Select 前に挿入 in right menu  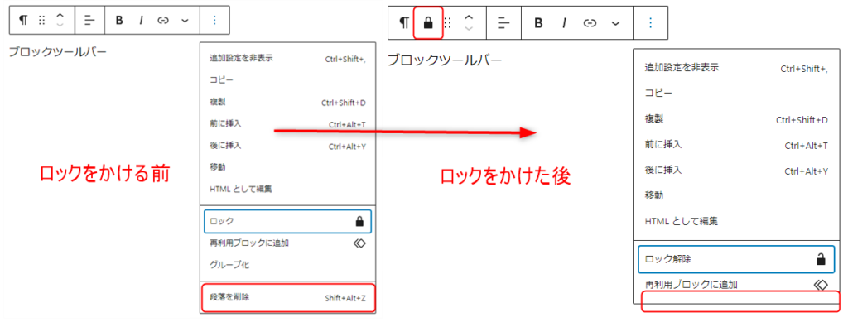(x=735, y=145)
